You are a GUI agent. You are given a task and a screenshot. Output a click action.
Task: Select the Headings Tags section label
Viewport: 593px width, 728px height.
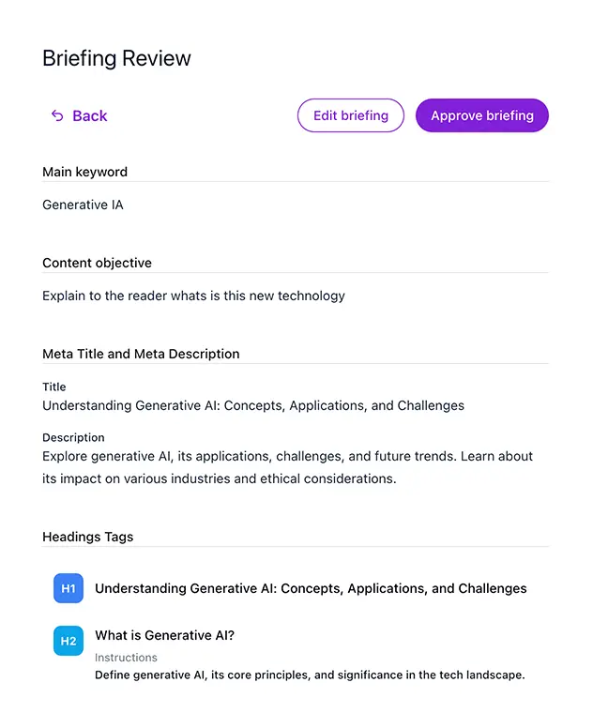pos(87,537)
